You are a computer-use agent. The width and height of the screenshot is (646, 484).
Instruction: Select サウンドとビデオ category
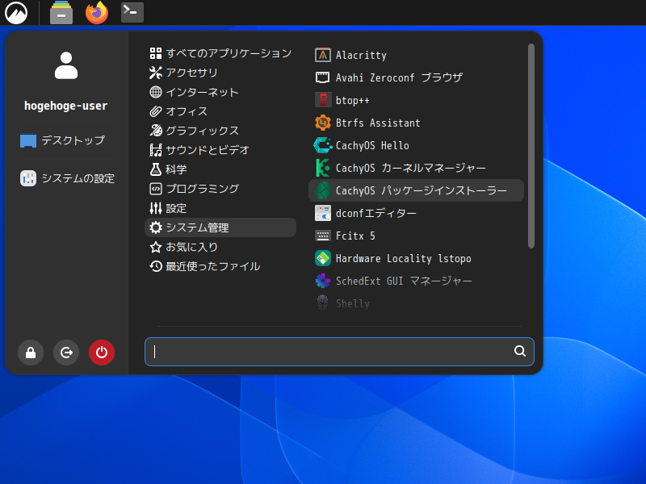[x=220, y=150]
